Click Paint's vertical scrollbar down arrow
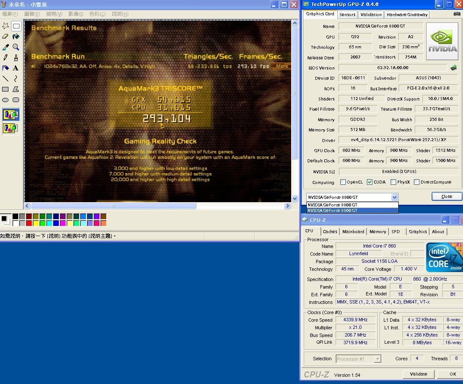This screenshot has width=463, height=384. point(295,199)
